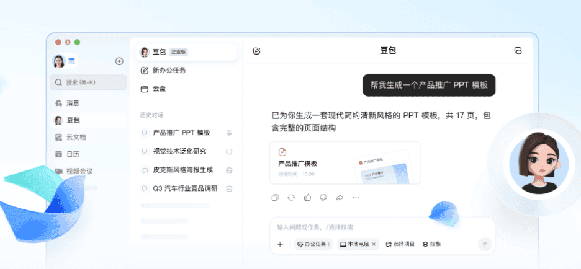The height and width of the screenshot is (269, 581).
Task: Focus the 搜索 (⌘+K) search field
Action: point(89,82)
